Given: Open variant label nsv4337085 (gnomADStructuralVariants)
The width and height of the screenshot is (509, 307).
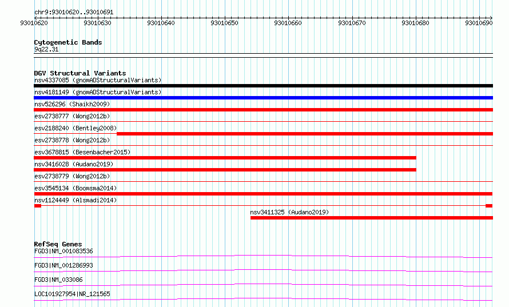Looking at the screenshot, I should pyautogui.click(x=98, y=80).
